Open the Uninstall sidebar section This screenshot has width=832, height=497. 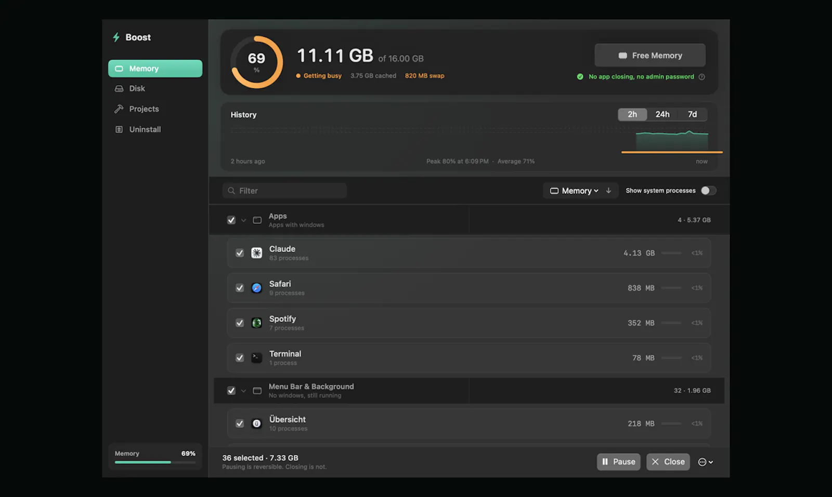tap(155, 129)
